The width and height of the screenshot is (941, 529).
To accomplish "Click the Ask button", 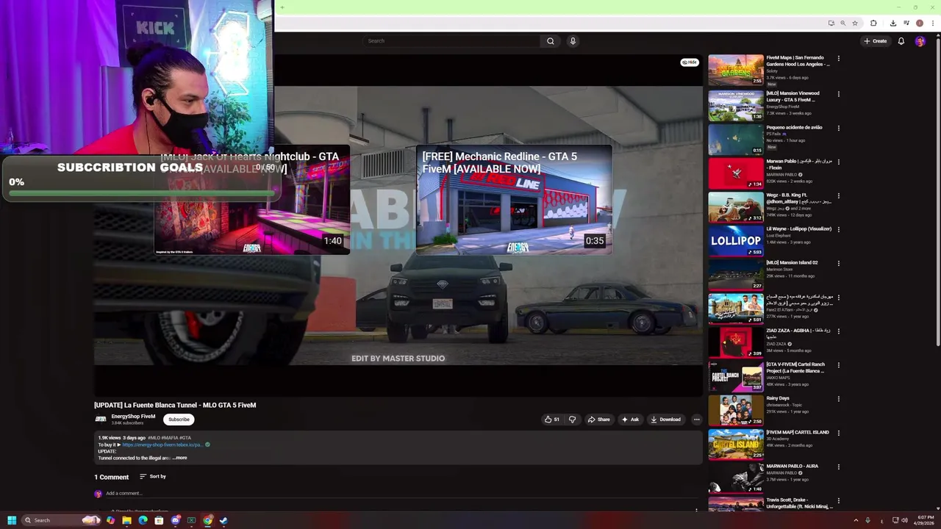I will (630, 420).
